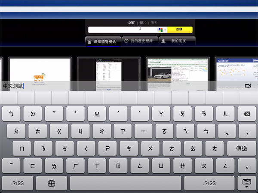Click the text field containing 中文測試
The width and height of the screenshot is (258, 193).
[122, 86]
